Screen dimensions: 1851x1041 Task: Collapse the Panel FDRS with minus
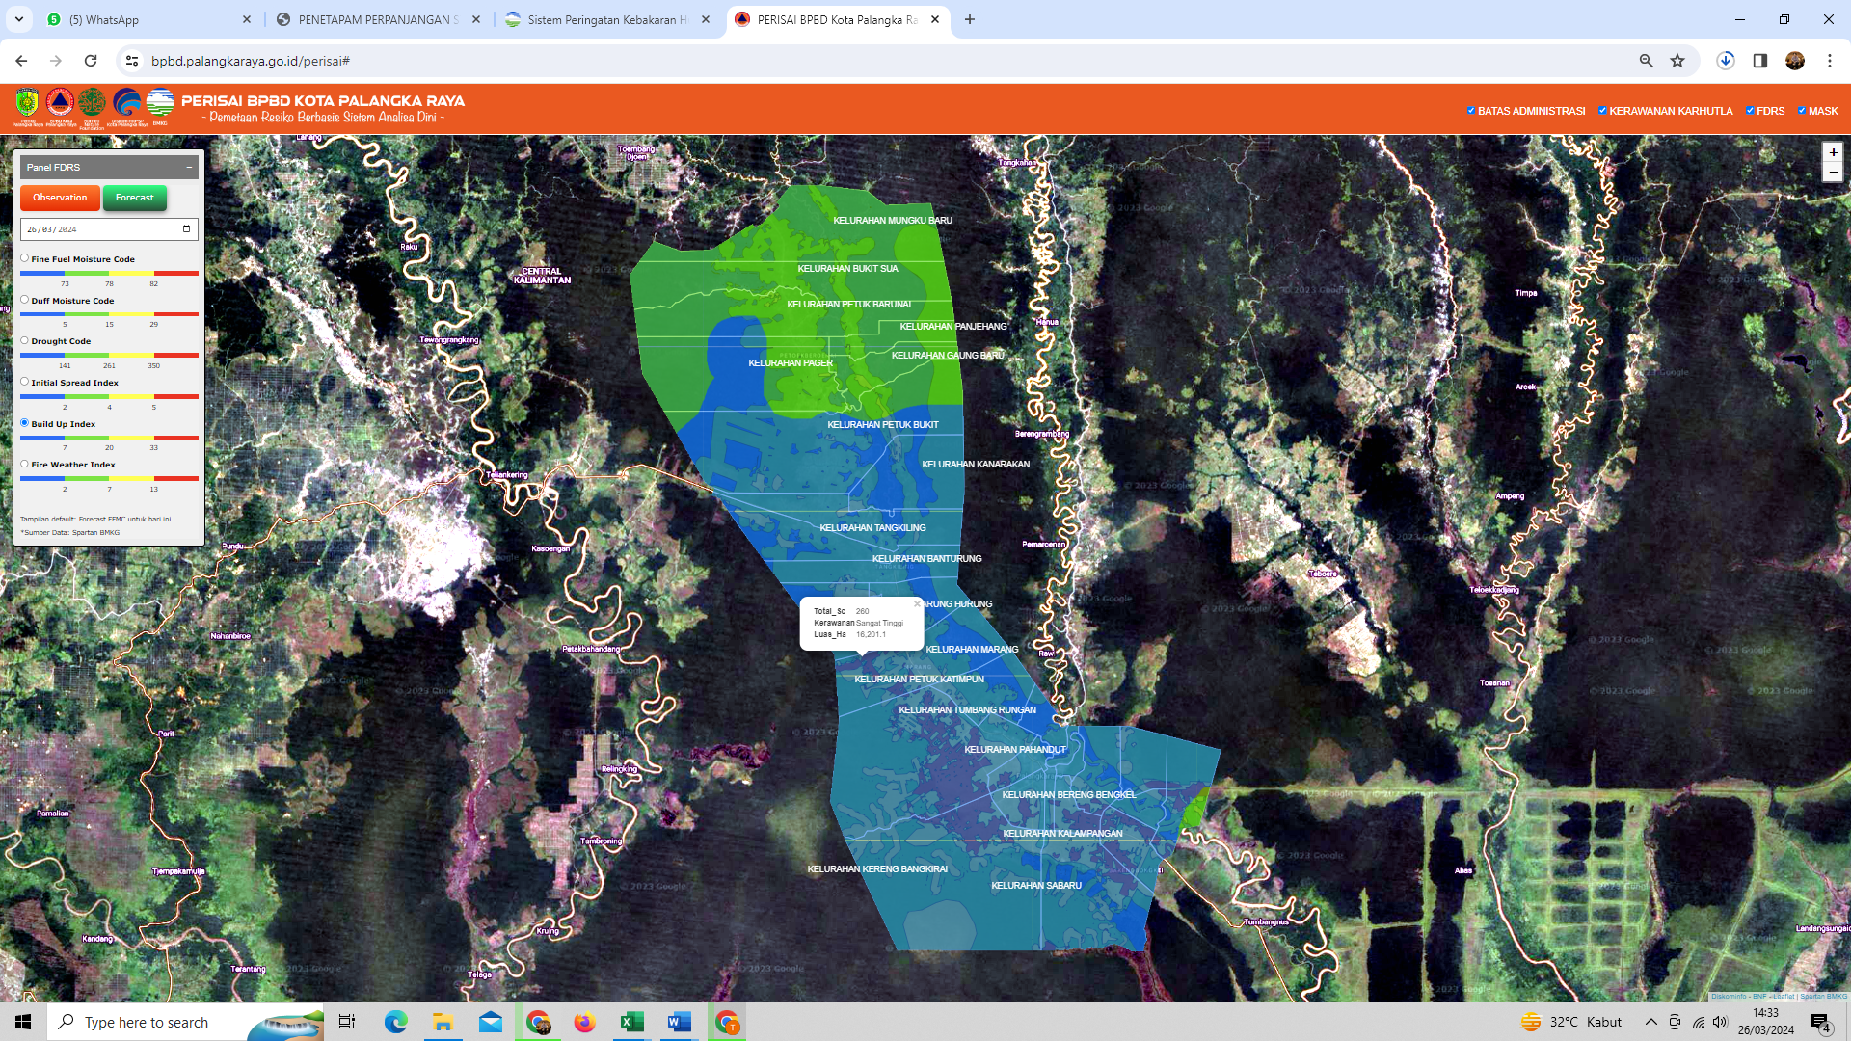click(189, 167)
